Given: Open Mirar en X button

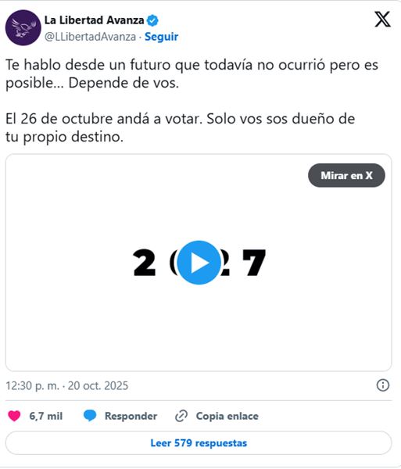Looking at the screenshot, I should (346, 175).
